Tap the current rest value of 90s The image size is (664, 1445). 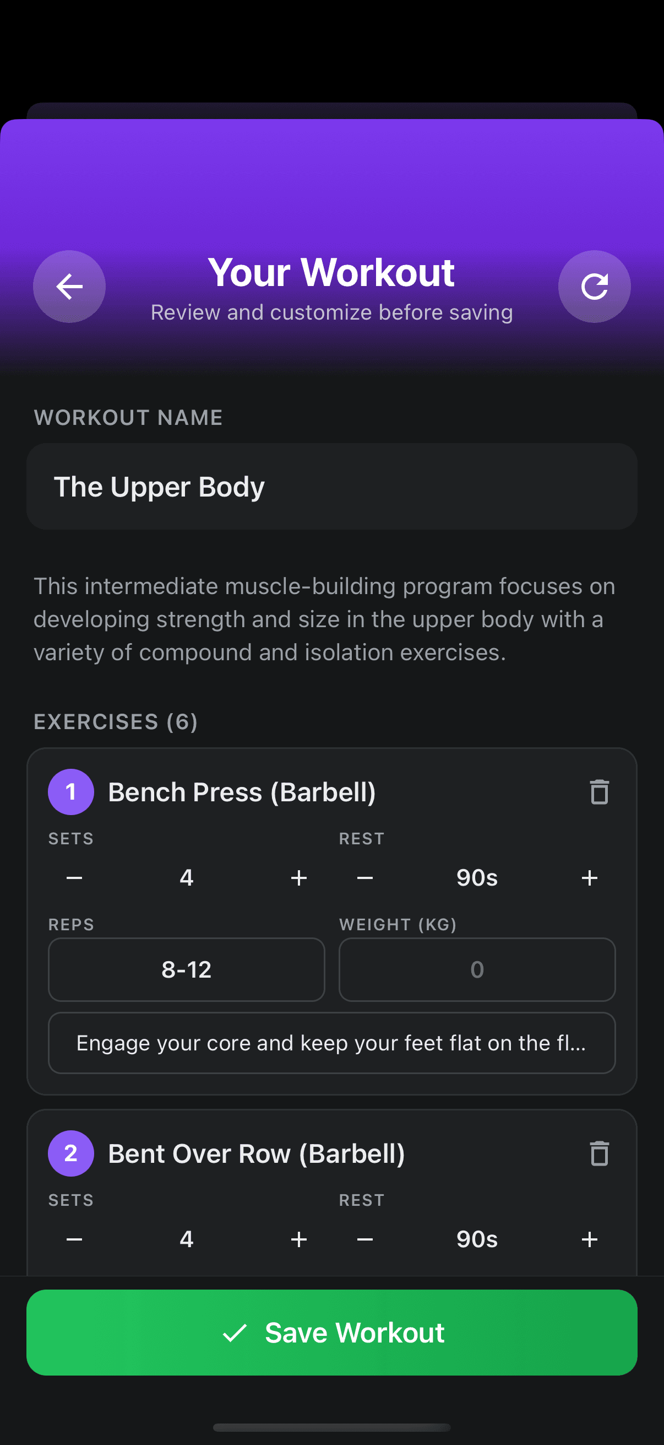[x=476, y=877]
